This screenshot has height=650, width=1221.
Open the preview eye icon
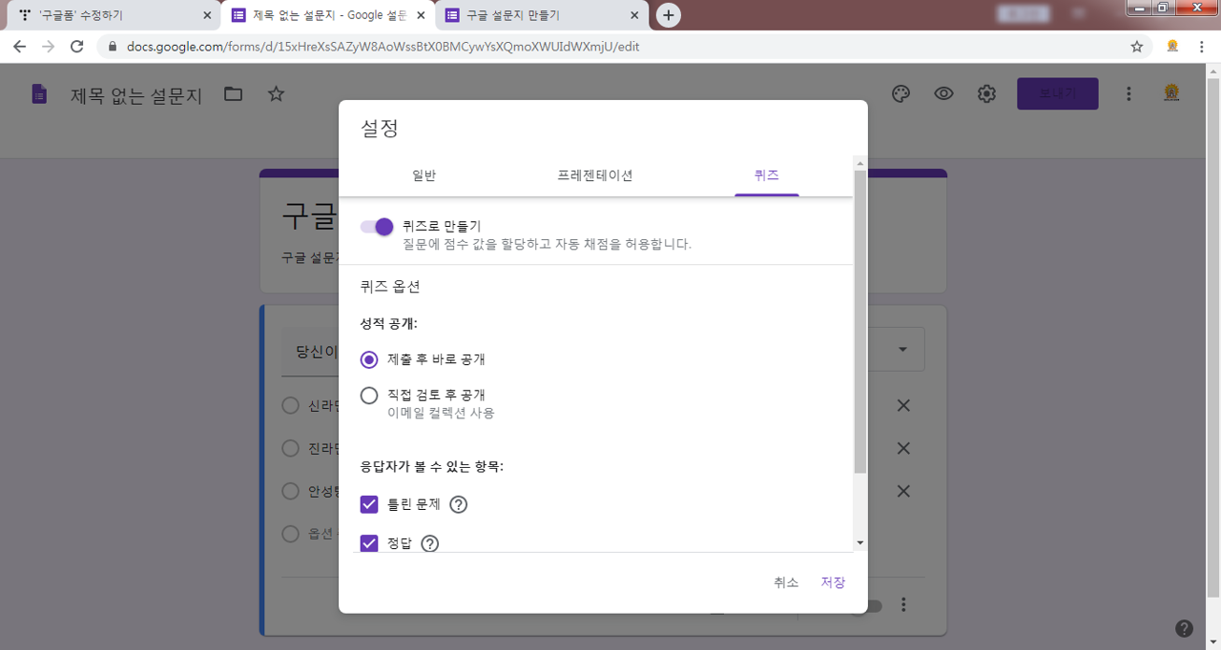pyautogui.click(x=944, y=93)
